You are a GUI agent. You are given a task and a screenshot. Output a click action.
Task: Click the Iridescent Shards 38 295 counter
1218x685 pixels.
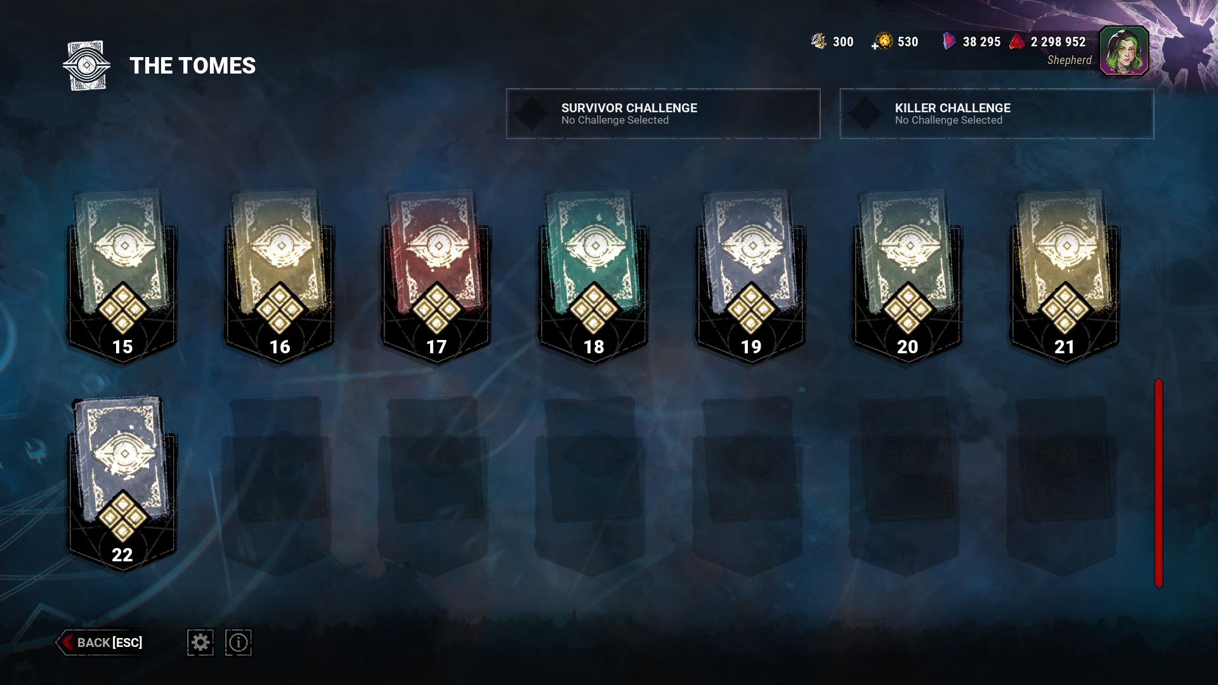click(x=972, y=42)
